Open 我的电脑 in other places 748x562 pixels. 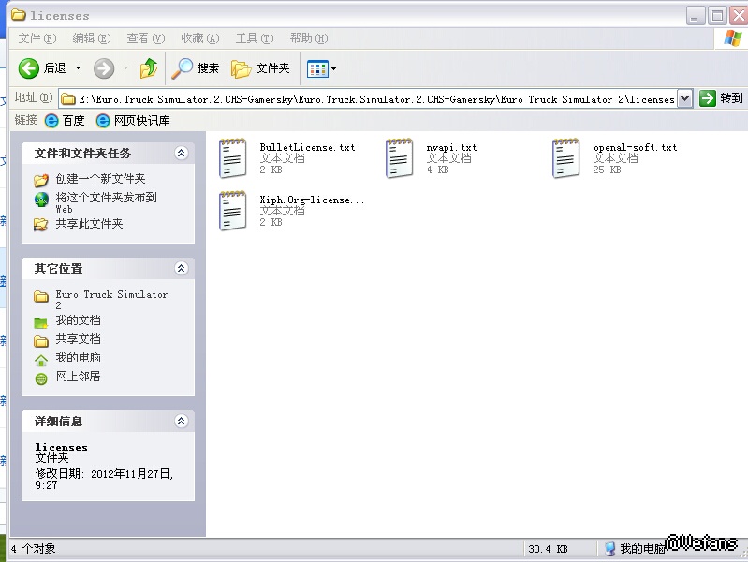click(x=78, y=358)
